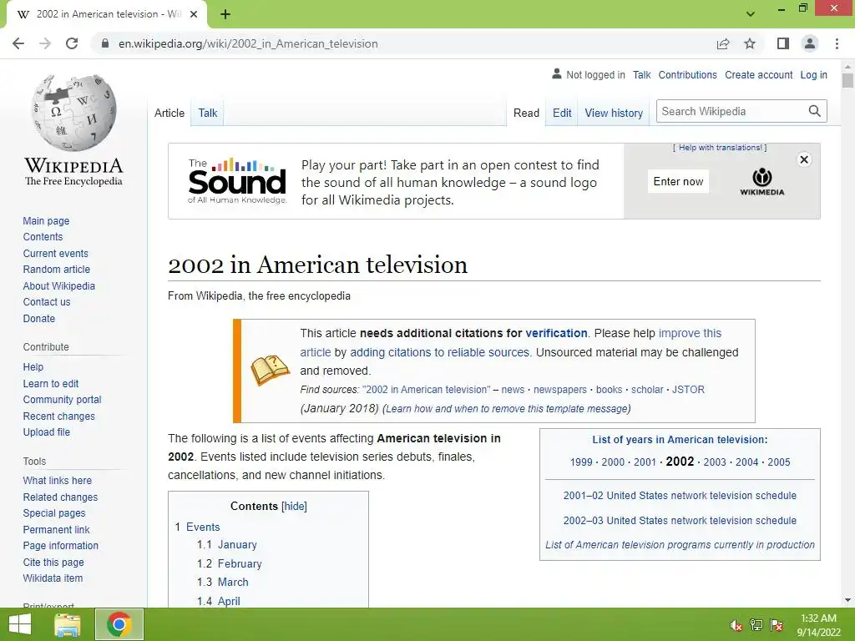
Task: Open the View history tab
Action: click(x=614, y=113)
